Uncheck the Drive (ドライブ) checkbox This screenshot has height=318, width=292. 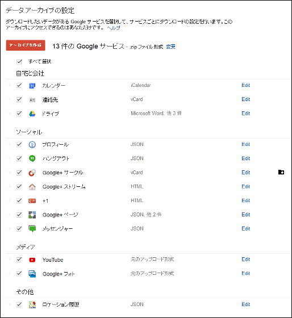point(19,114)
